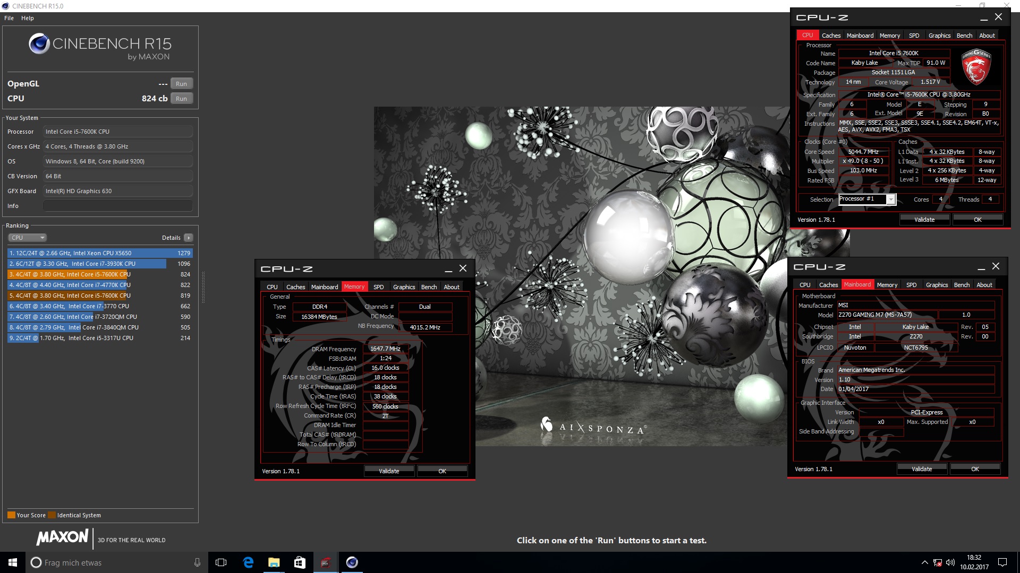Switch to CPU tab in CPU-Z Mainboard window
Viewport: 1020px width, 573px height.
(805, 285)
